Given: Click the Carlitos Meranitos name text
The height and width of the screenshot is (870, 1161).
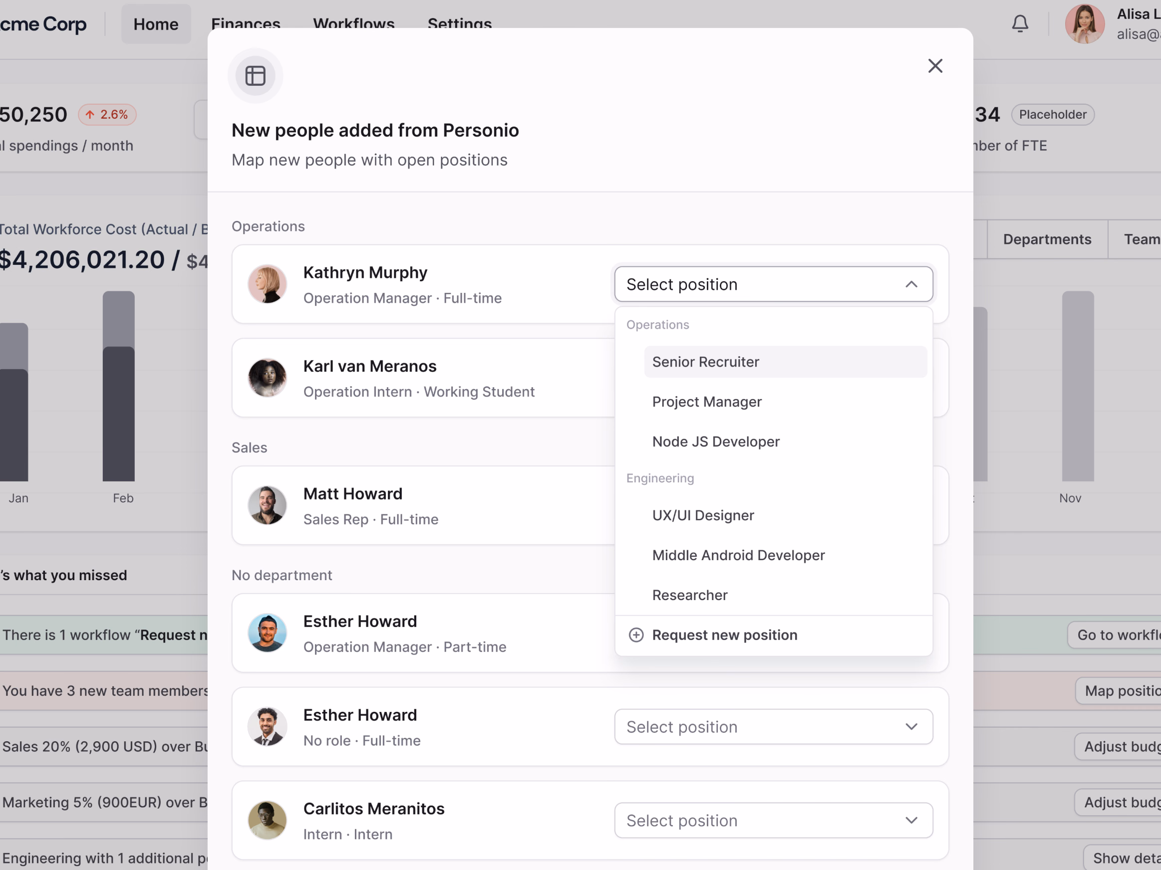Looking at the screenshot, I should click(x=374, y=809).
